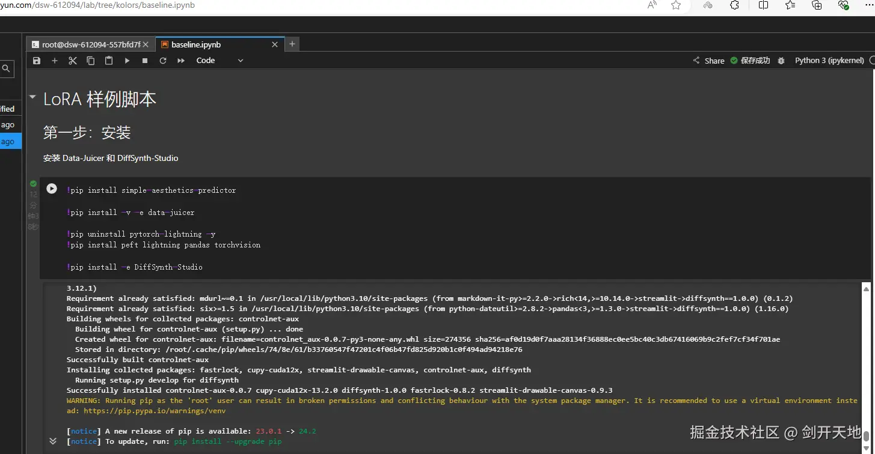Switch to the root@dsw-612094 terminal tab
This screenshot has width=875, height=454.
(91, 44)
